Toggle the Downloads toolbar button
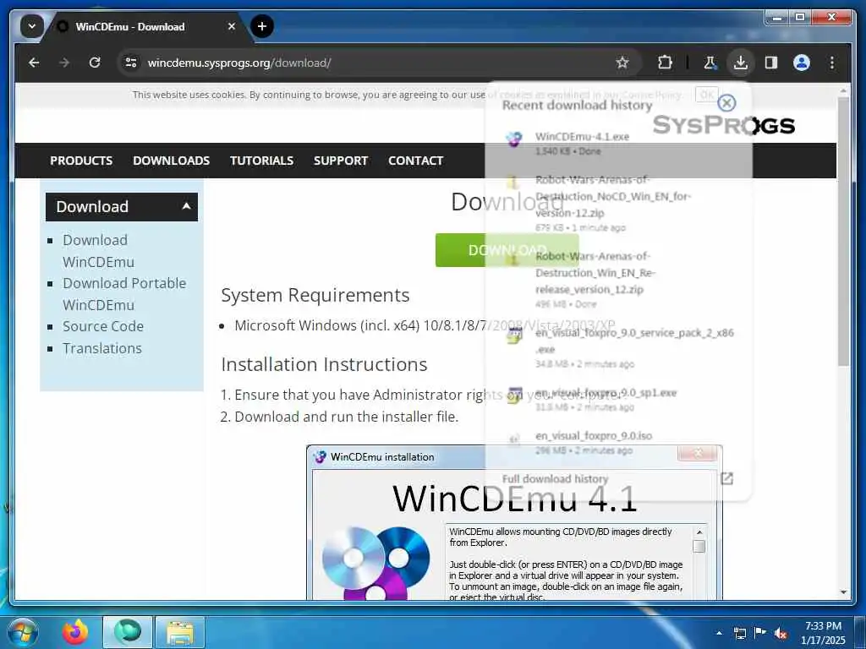Screen dimensions: 866x649 [x=741, y=63]
